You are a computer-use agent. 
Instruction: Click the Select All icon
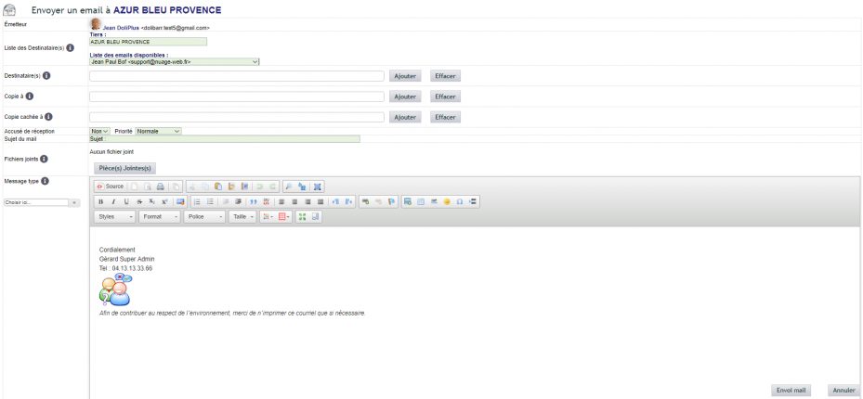point(317,187)
